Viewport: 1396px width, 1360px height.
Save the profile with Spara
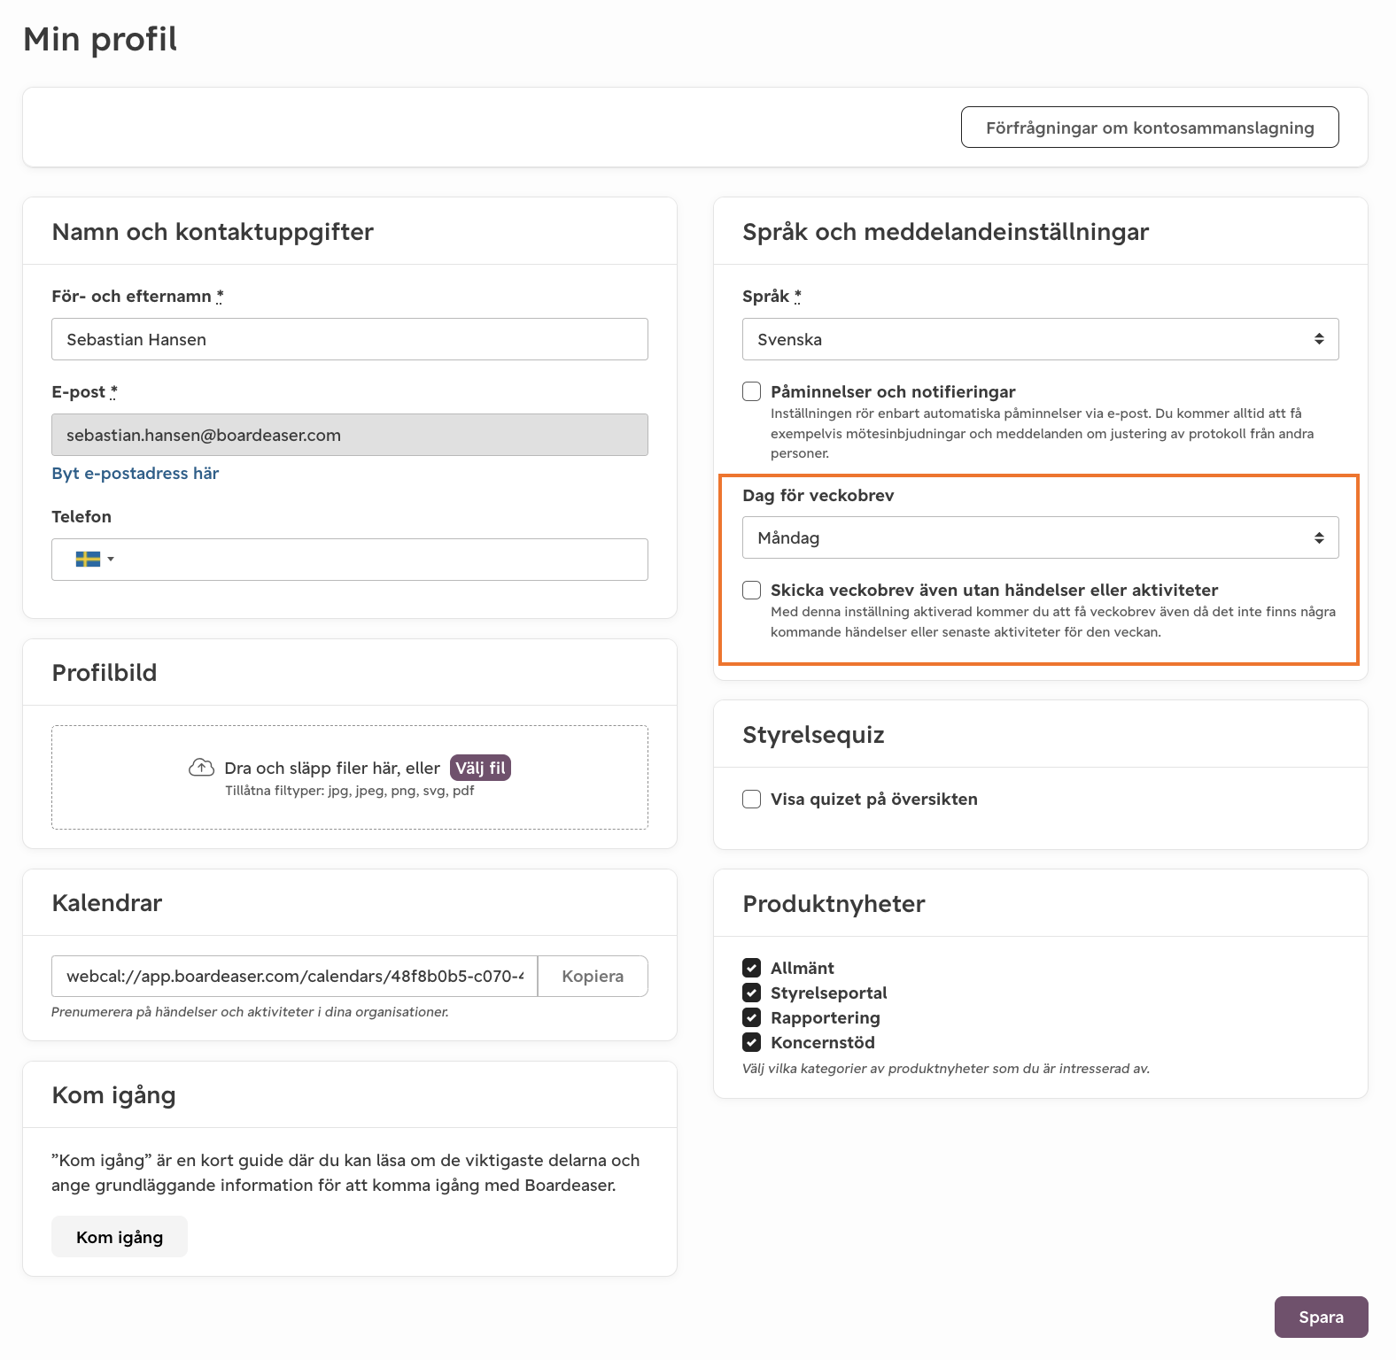[x=1321, y=1317]
